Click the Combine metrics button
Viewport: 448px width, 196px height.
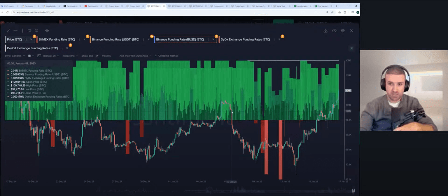(168, 55)
